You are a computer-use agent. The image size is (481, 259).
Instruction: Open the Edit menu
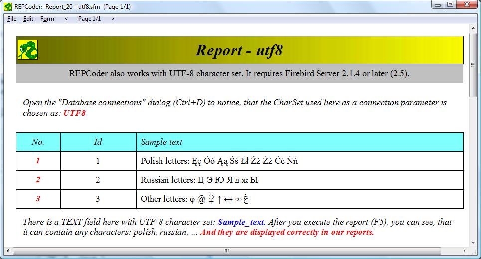click(28, 19)
